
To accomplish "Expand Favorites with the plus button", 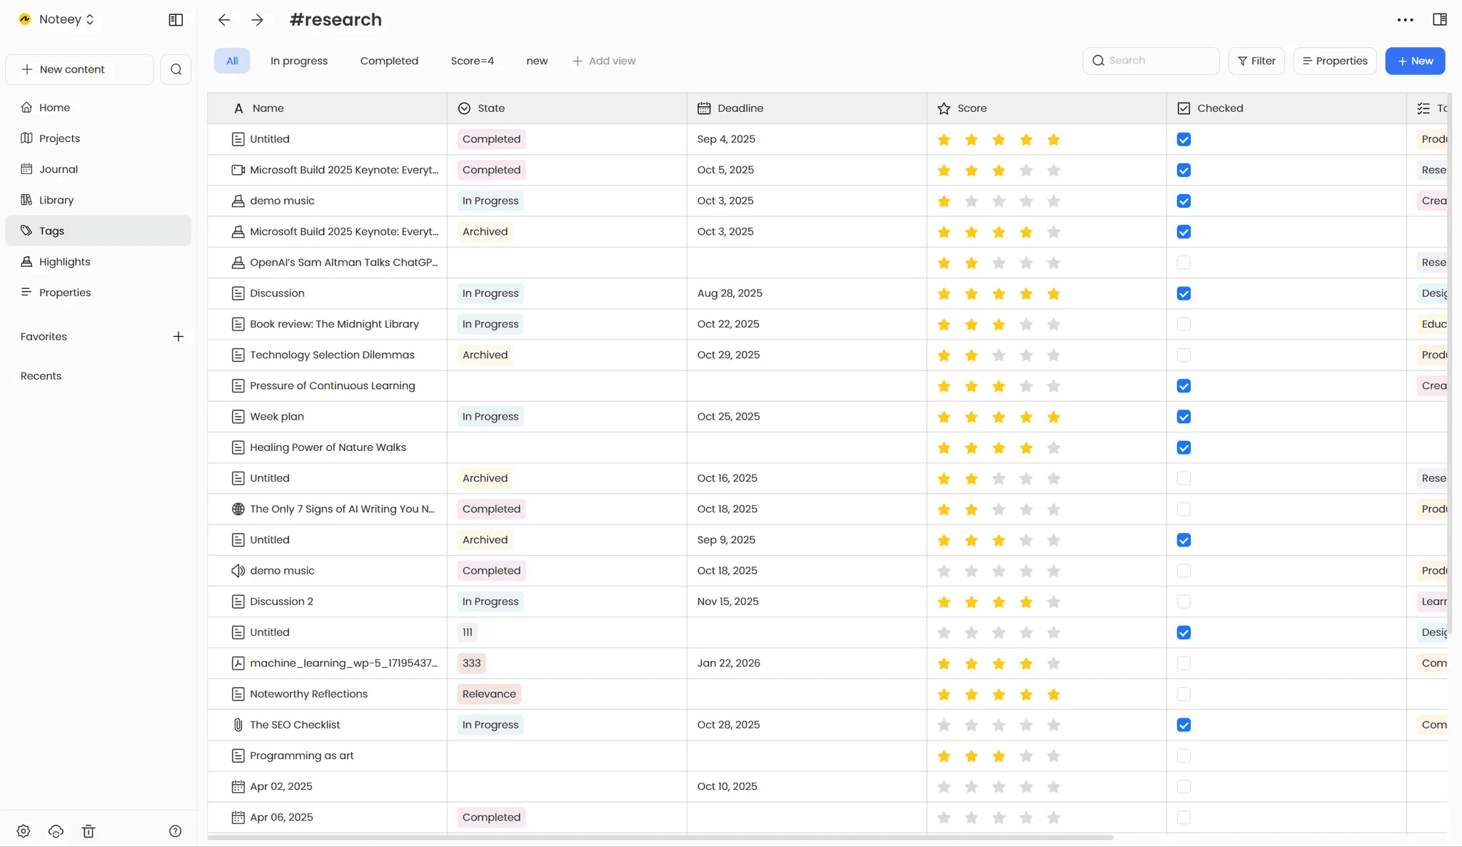I will pos(178,337).
